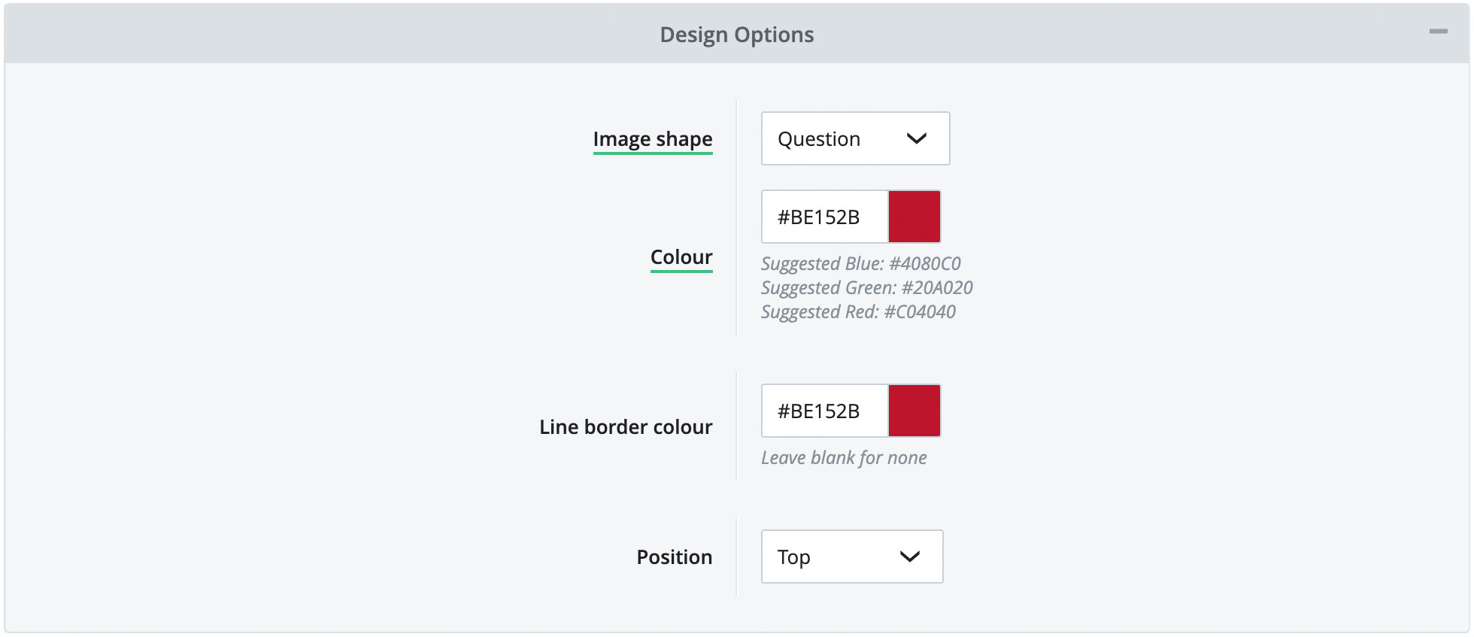Select the Question value in Image shape
The height and width of the screenshot is (637, 1474).
tap(818, 138)
